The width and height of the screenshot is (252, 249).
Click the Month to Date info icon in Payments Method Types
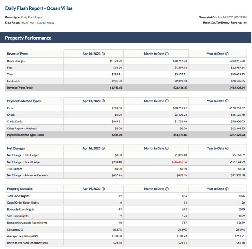pos(167,101)
